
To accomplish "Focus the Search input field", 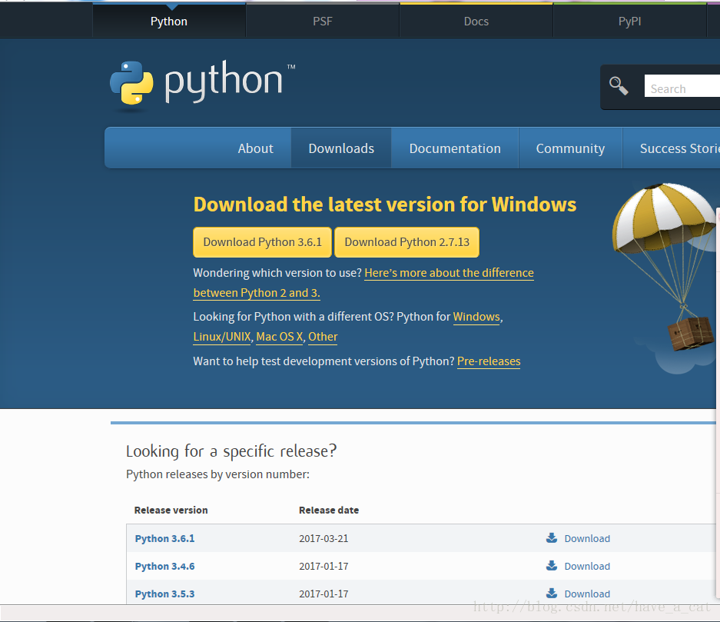I will point(682,86).
